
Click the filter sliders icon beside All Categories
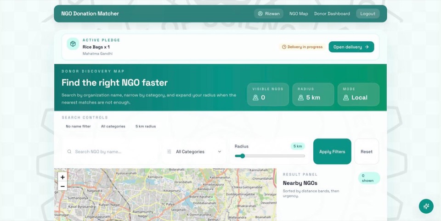pyautogui.click(x=169, y=152)
